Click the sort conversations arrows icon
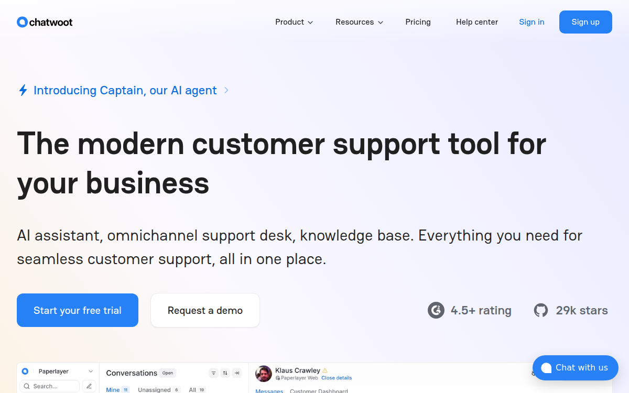The image size is (629, 393). [x=225, y=373]
